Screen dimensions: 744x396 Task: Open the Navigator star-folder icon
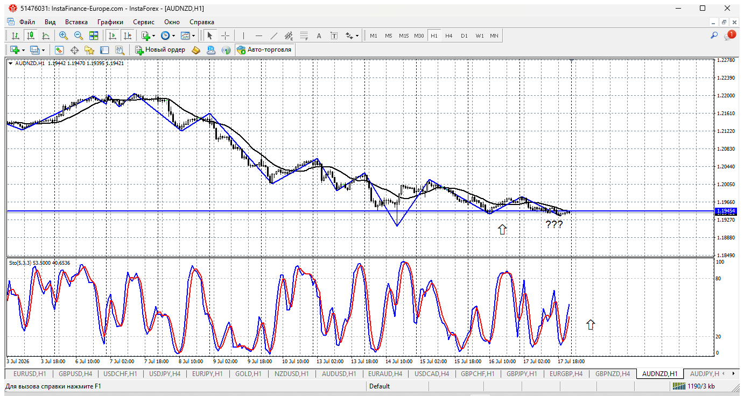89,50
